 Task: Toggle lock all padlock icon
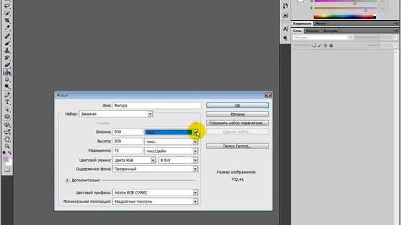point(331,45)
